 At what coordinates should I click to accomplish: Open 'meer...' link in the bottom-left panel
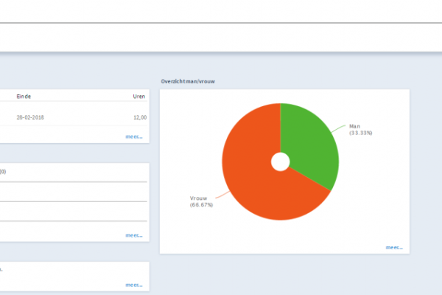[133, 284]
